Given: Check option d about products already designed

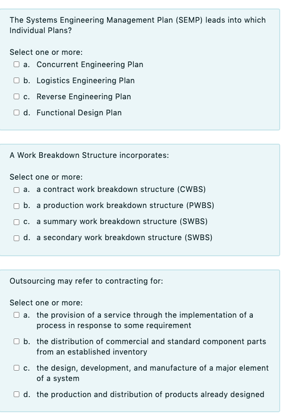Looking at the screenshot, I should 16,394.
